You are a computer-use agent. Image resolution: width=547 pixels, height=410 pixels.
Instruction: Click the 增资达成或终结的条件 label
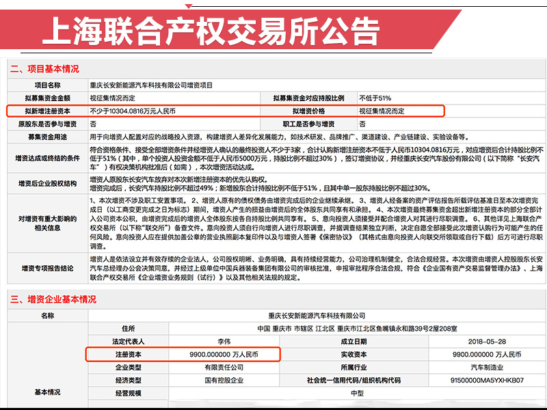click(47, 159)
